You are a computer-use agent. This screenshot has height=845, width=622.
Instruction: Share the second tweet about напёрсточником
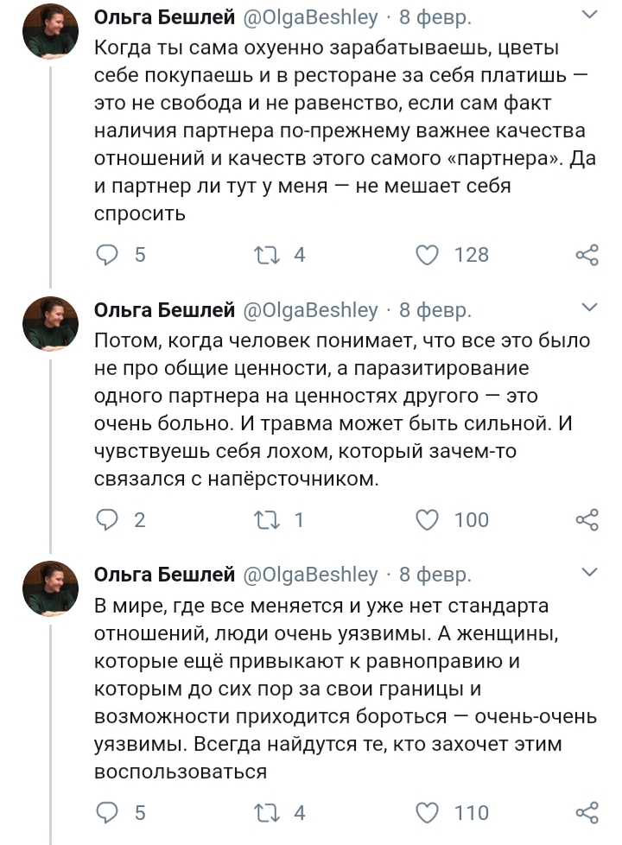coord(587,519)
